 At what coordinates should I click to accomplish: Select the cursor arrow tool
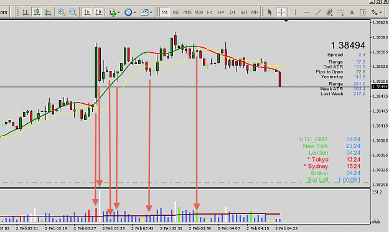tap(270, 12)
